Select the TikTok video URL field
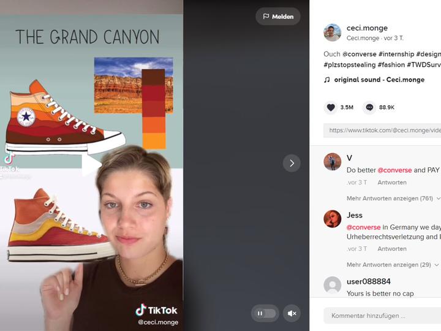The width and height of the screenshot is (441, 331). [382, 131]
